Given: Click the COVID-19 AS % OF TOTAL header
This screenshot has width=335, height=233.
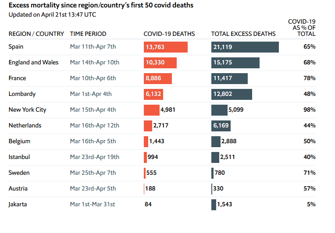Looking at the screenshot, I should tap(302, 28).
